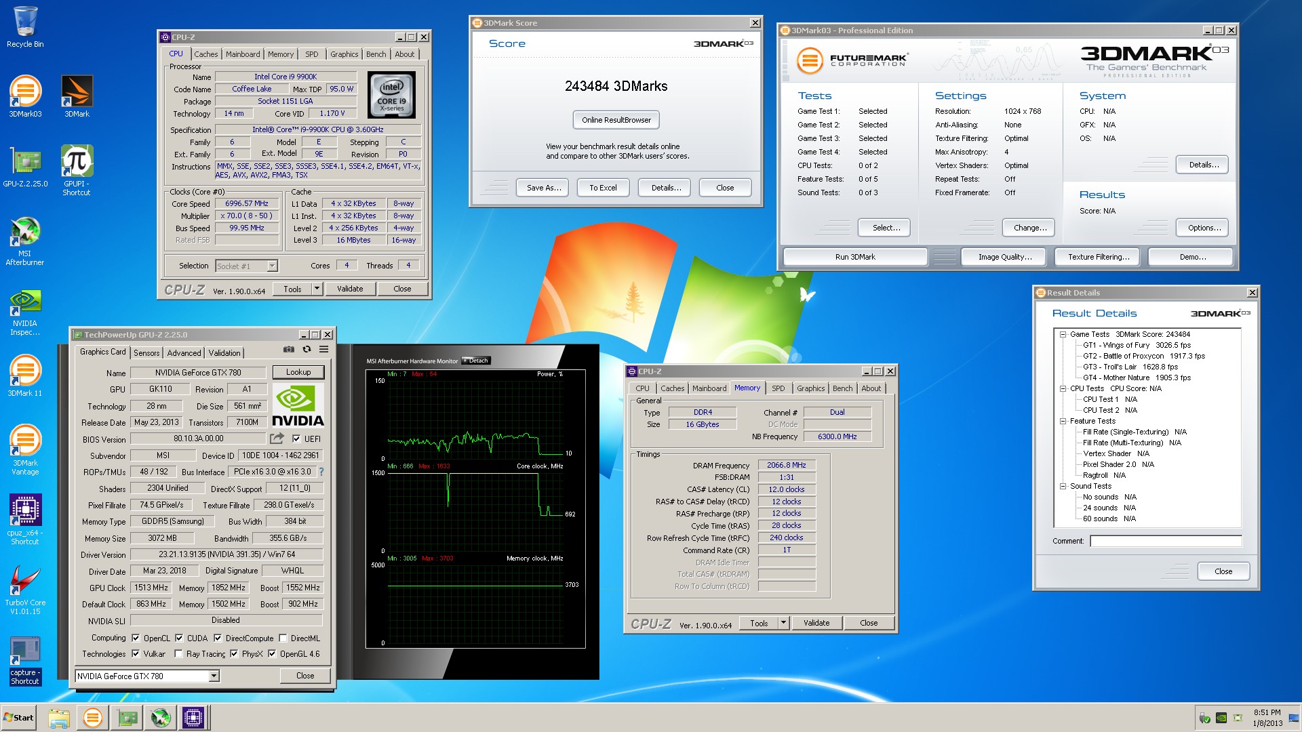Select GT1 - Wings of Fury result row

(x=1137, y=345)
